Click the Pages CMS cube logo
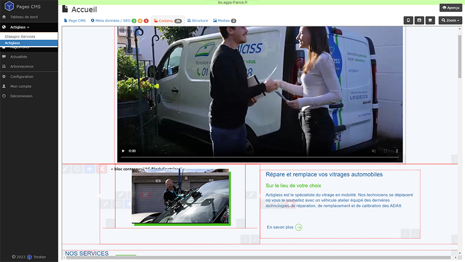This screenshot has width=465, height=262. (x=9, y=6)
